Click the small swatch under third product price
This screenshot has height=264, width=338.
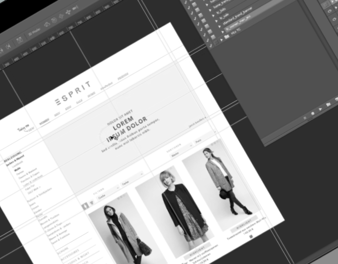coord(251,237)
